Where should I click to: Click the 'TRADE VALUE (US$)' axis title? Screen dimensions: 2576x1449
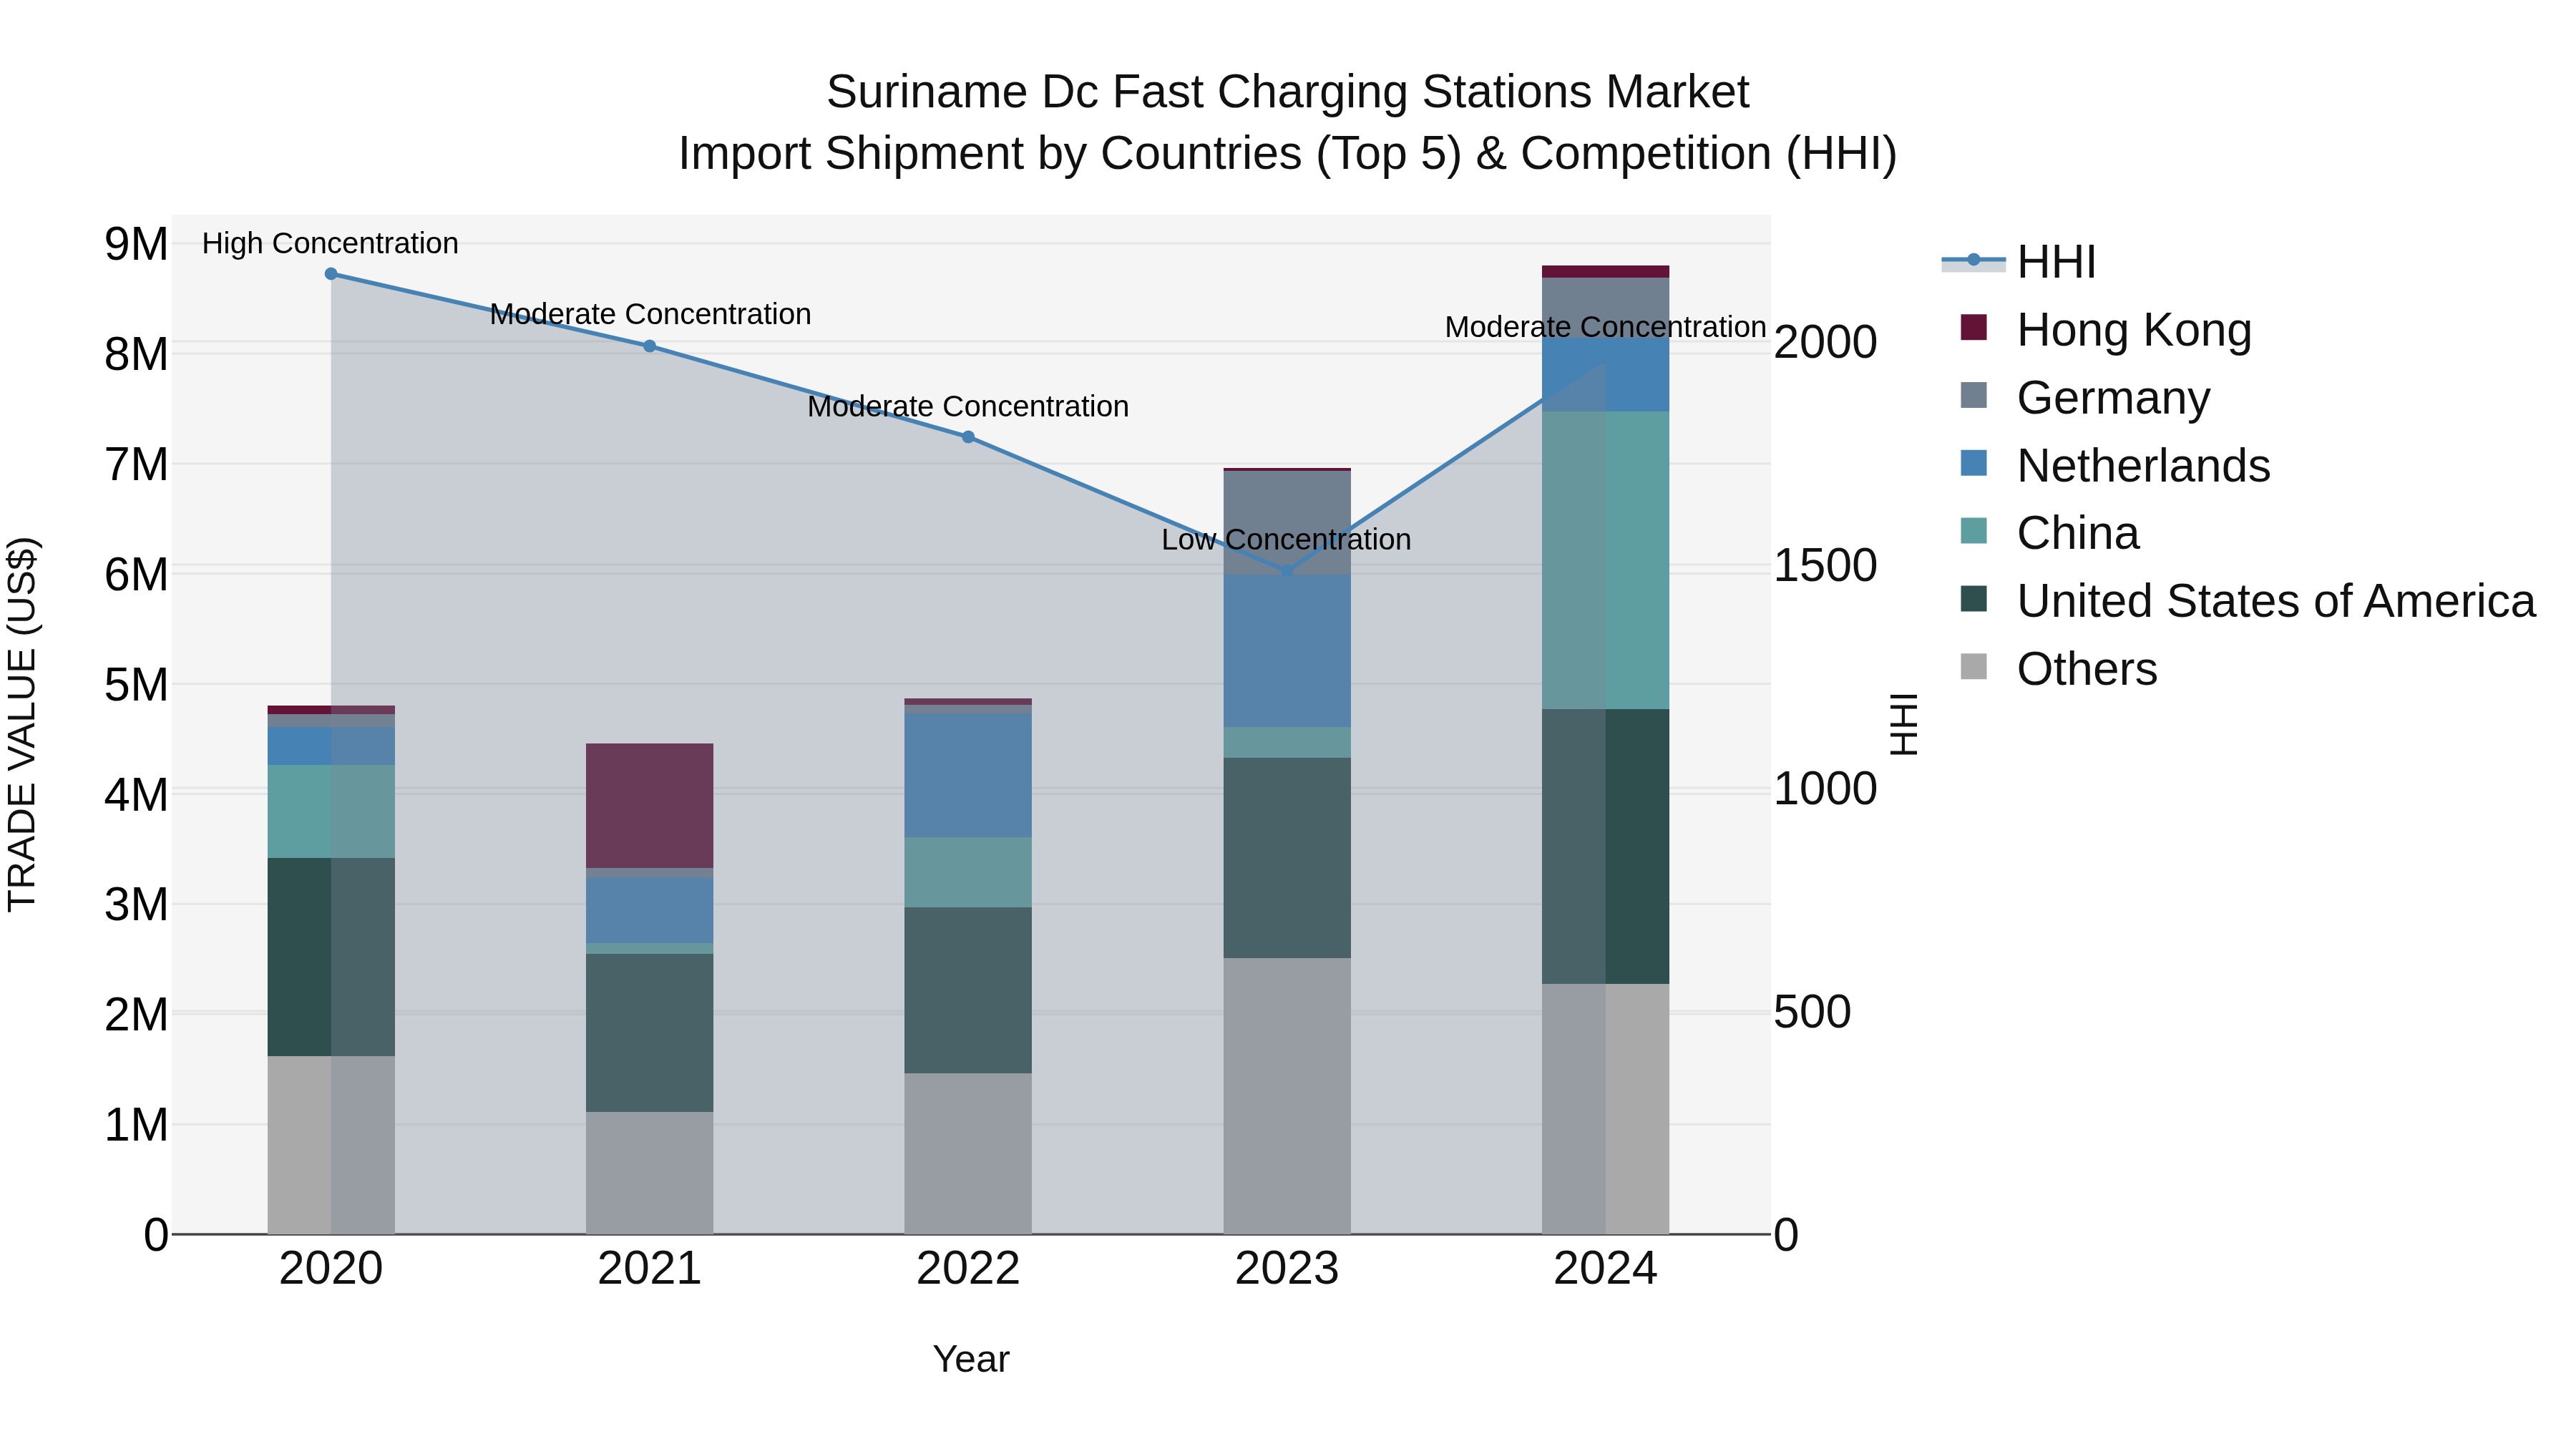point(22,724)
